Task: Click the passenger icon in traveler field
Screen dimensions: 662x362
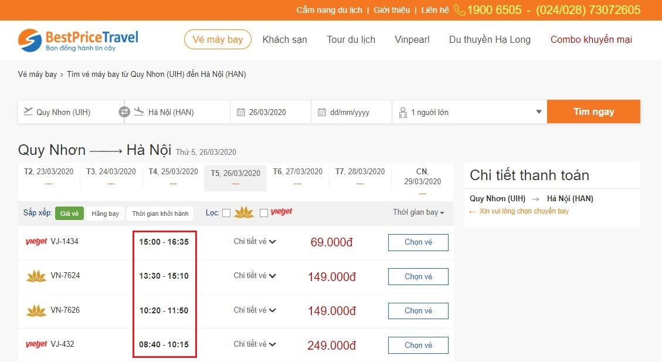Action: pos(403,113)
